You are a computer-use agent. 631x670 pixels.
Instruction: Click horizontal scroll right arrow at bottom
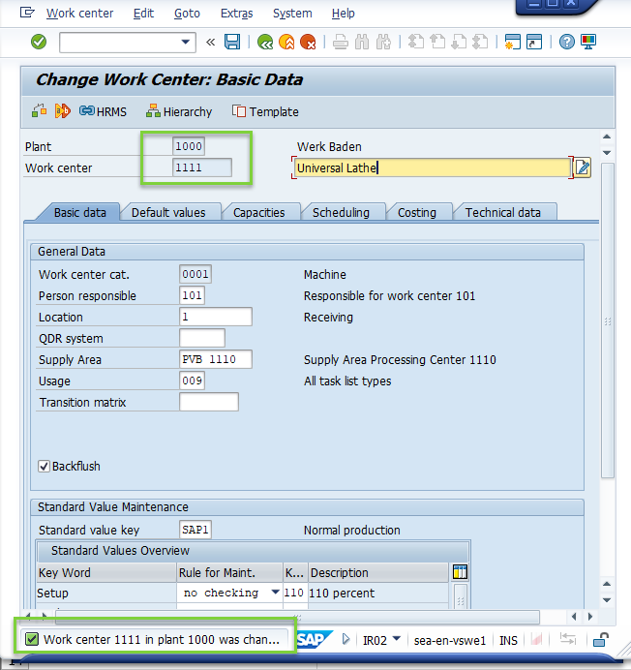pyautogui.click(x=590, y=617)
